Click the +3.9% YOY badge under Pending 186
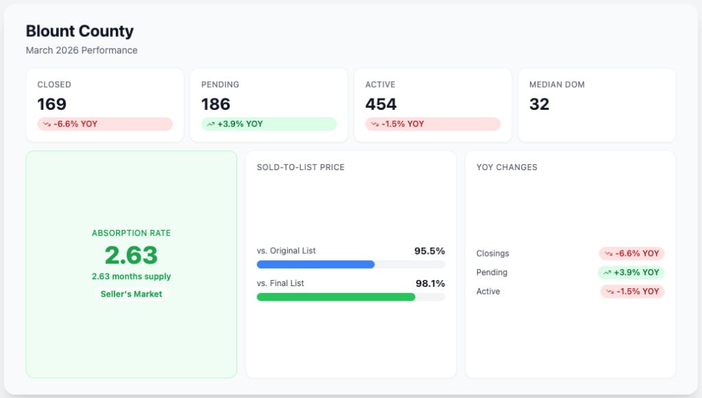 (x=269, y=124)
